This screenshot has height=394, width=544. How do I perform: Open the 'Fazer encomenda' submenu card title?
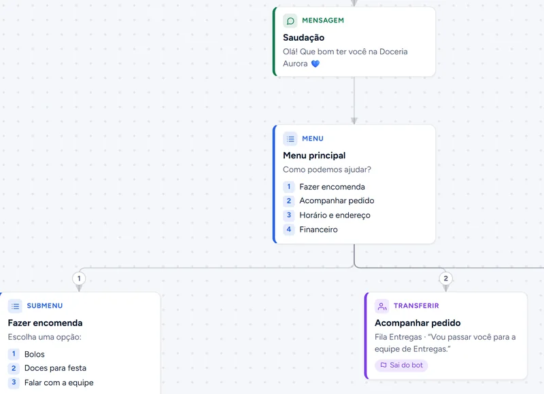[x=45, y=323]
